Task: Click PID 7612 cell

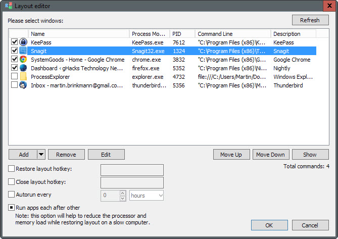Action: click(179, 42)
